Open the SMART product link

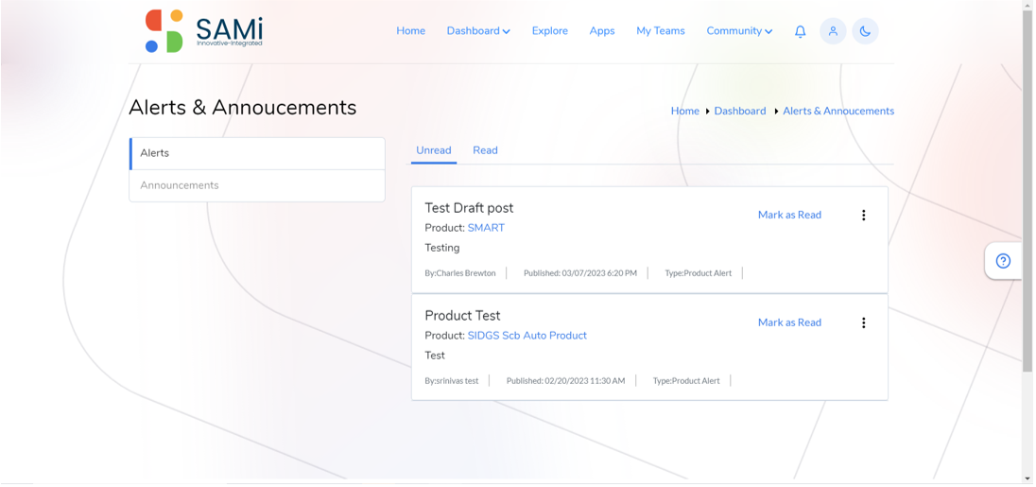coord(486,228)
